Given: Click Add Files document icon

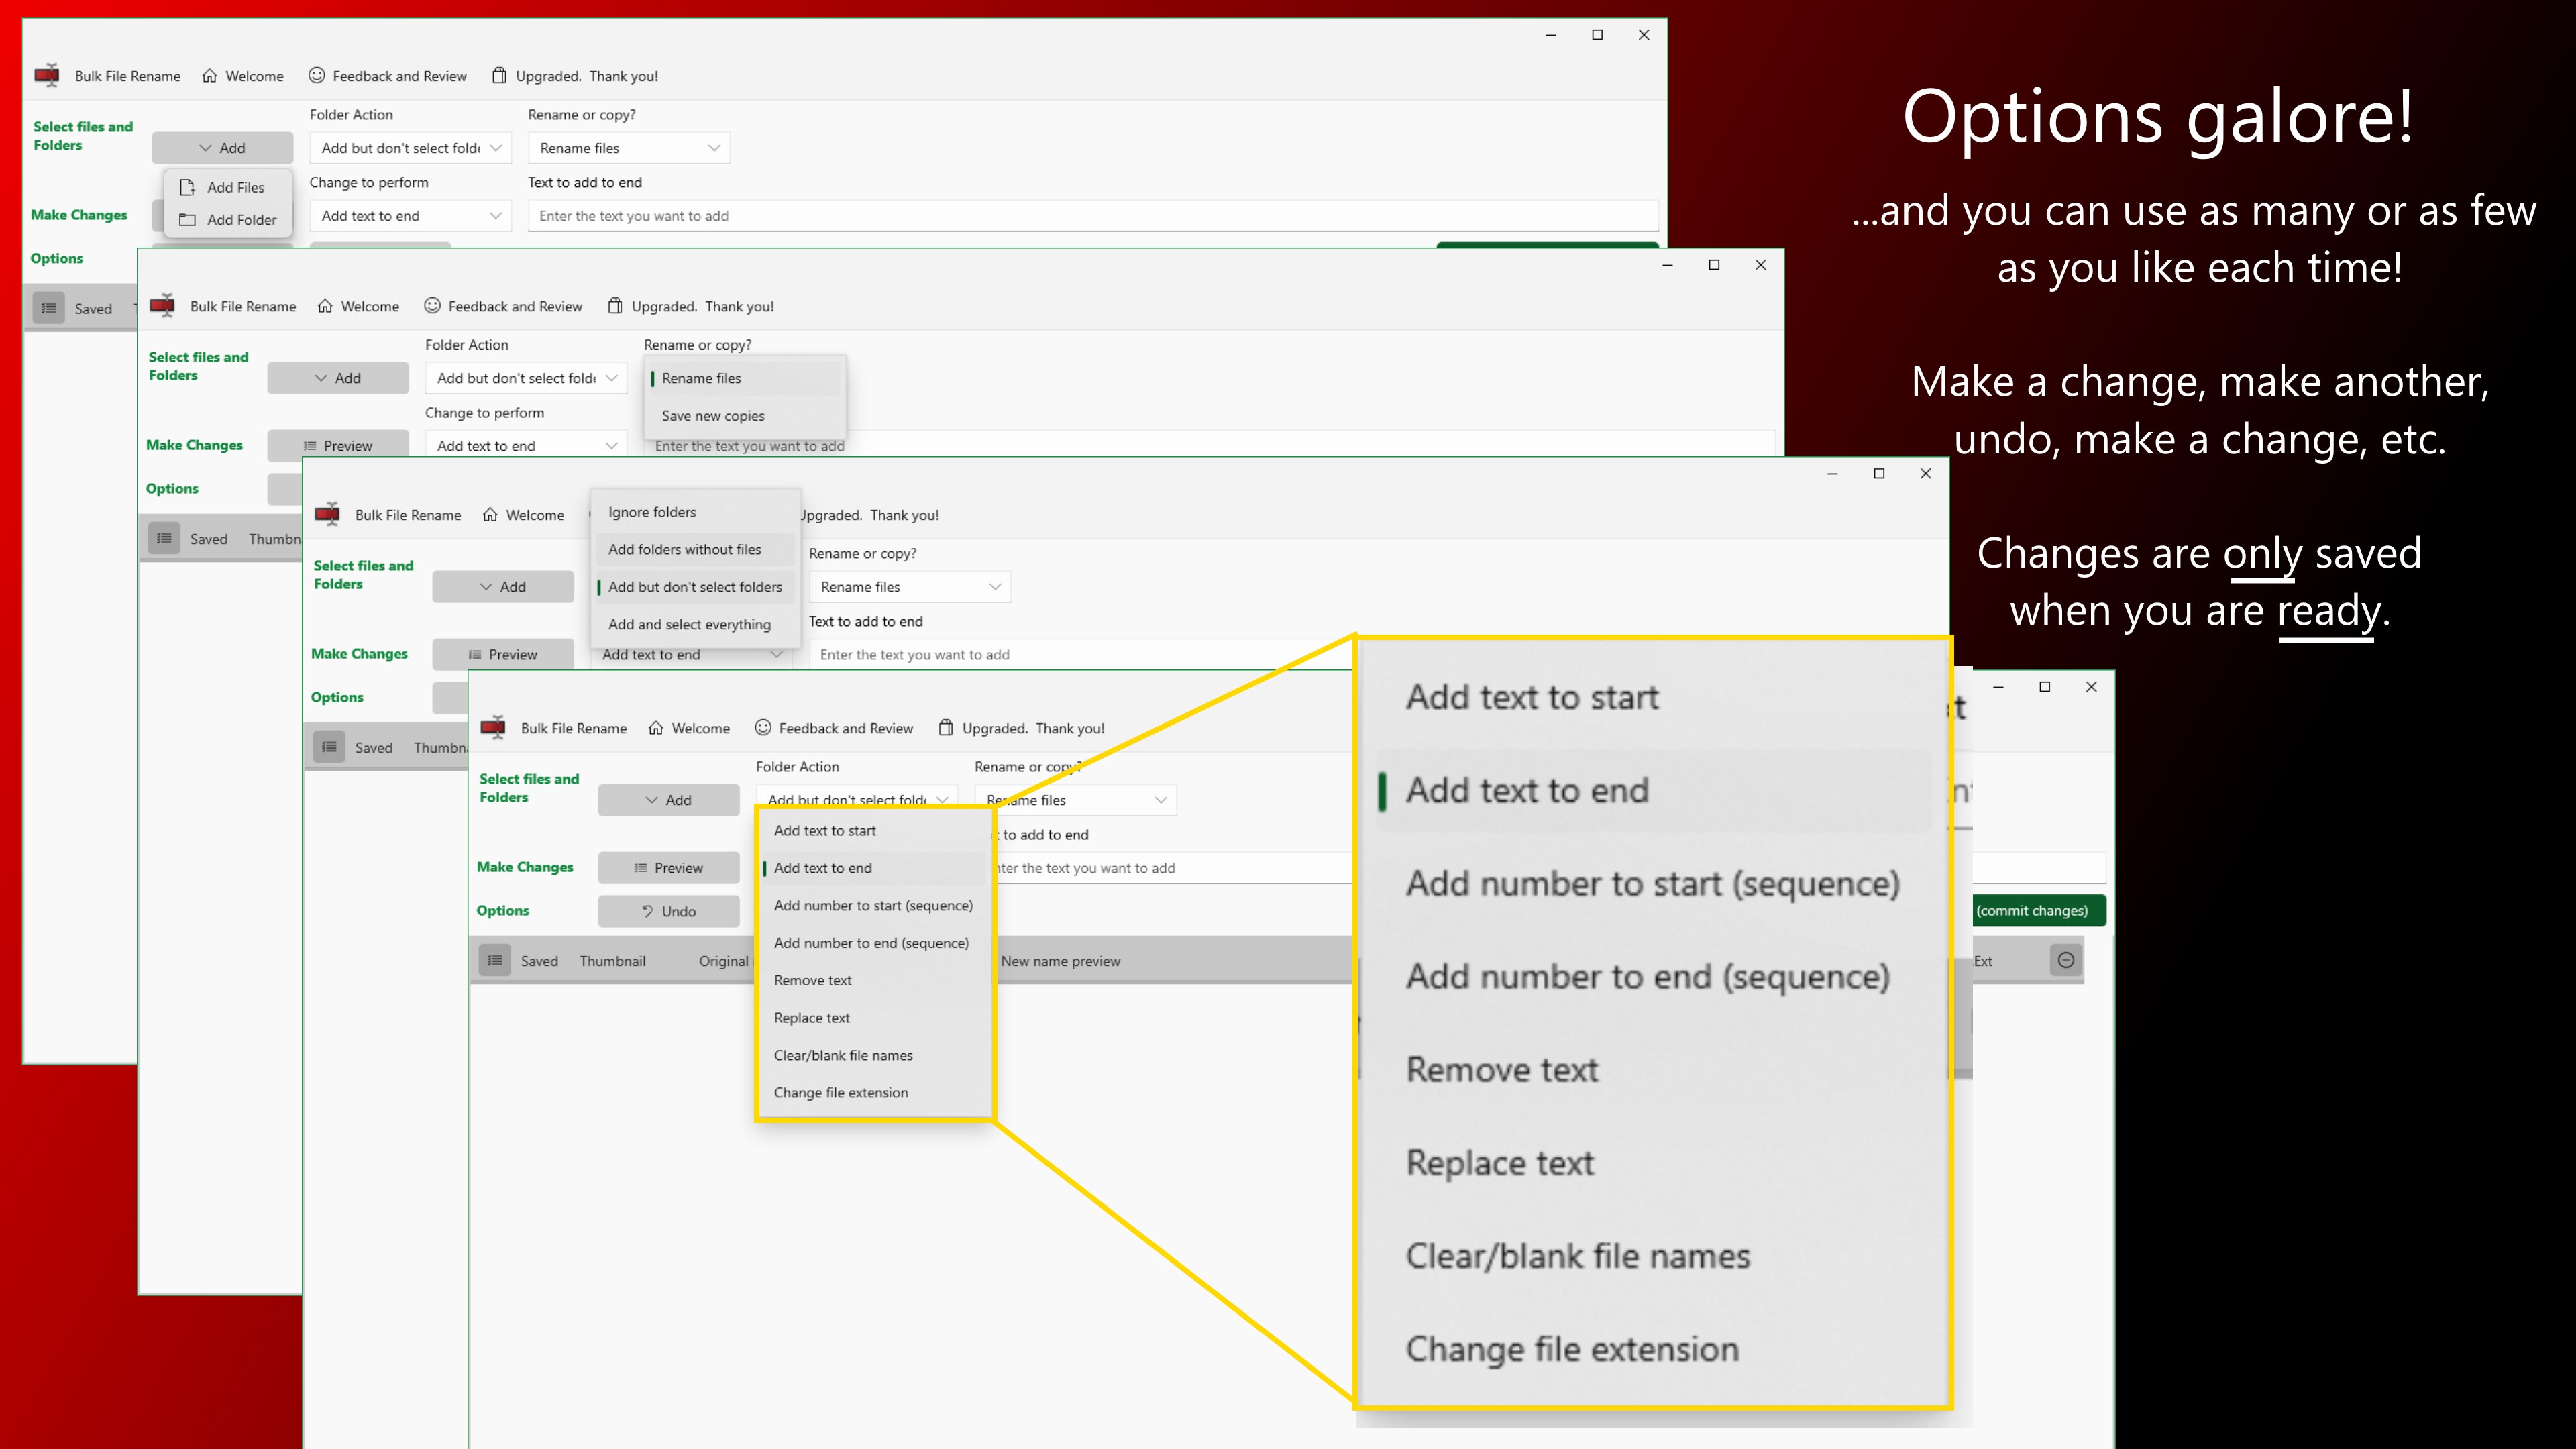Looking at the screenshot, I should pos(187,187).
